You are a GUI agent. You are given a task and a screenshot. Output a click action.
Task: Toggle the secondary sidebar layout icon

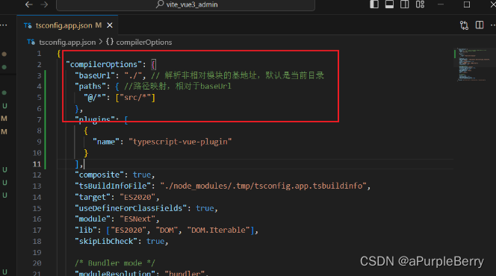(x=405, y=4)
